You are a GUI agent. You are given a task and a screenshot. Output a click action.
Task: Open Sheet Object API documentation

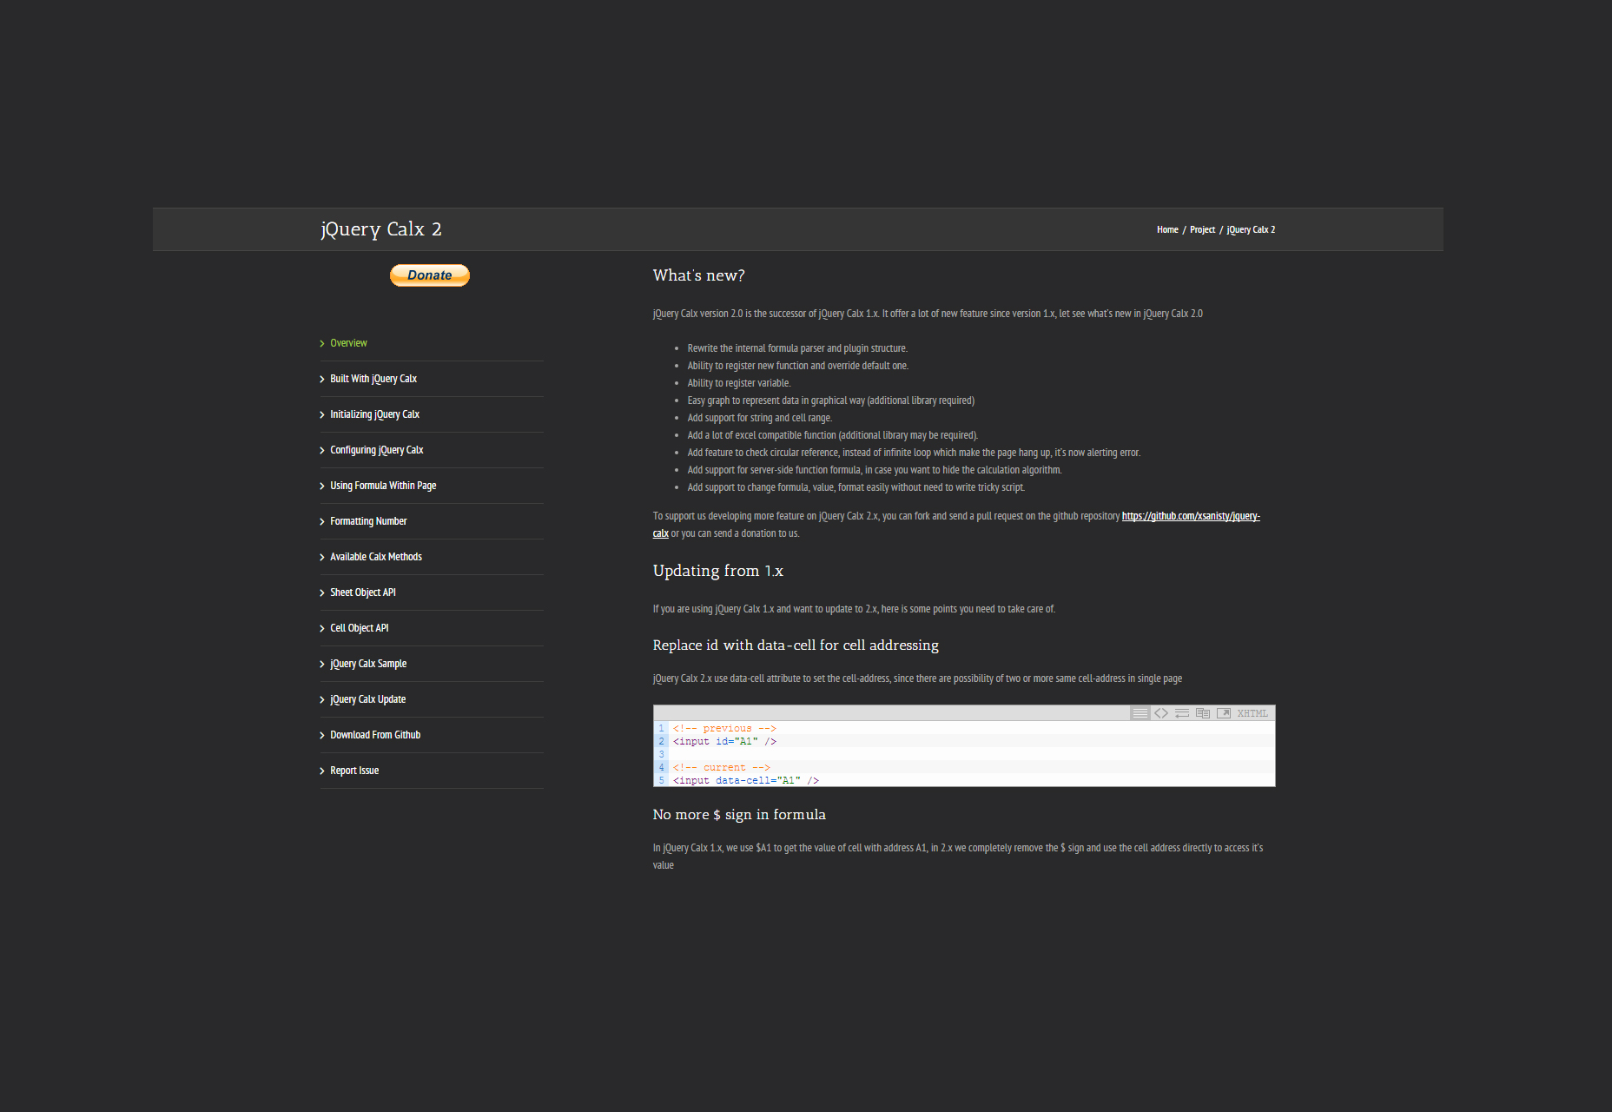tap(362, 592)
